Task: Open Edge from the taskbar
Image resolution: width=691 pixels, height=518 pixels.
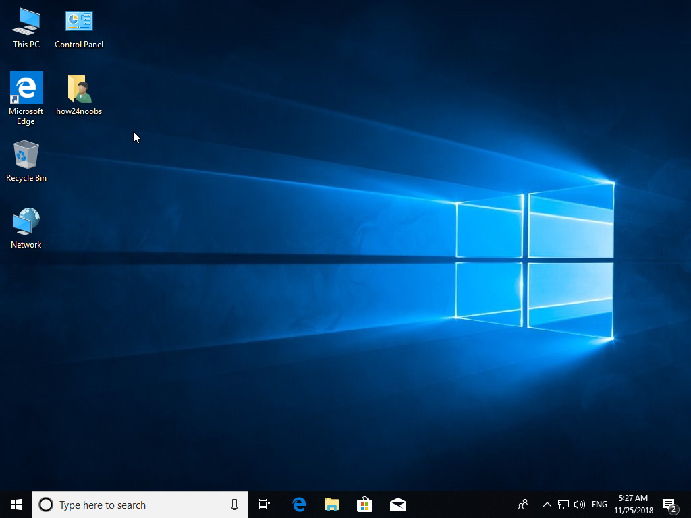Action: [x=298, y=504]
